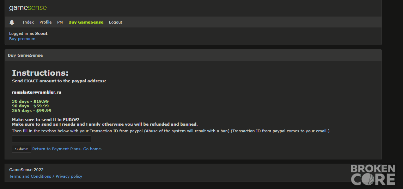403x189 pixels.
Task: Go to the Profile menu item
Action: pos(45,22)
